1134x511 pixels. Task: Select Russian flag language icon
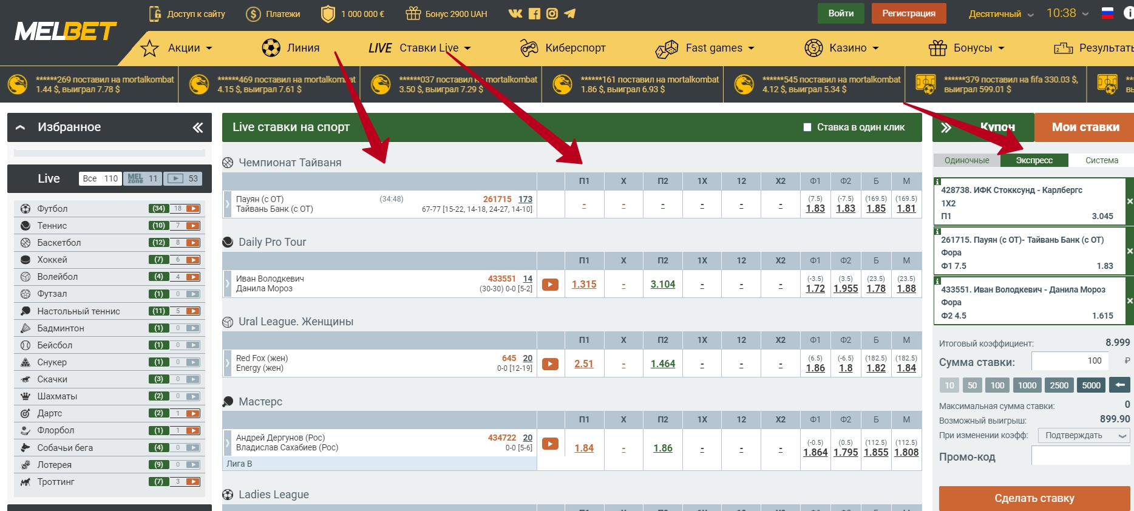tap(1108, 13)
